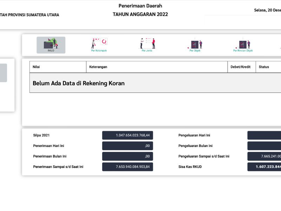Open the Per Kelompok illustration icon
The image size is (281, 211).
coord(99,44)
